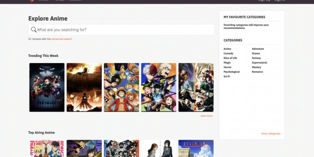Screen dimensions: 314x157
Task: Open the blue-sky poster in Top Airing Anime
Action: (196, 148)
